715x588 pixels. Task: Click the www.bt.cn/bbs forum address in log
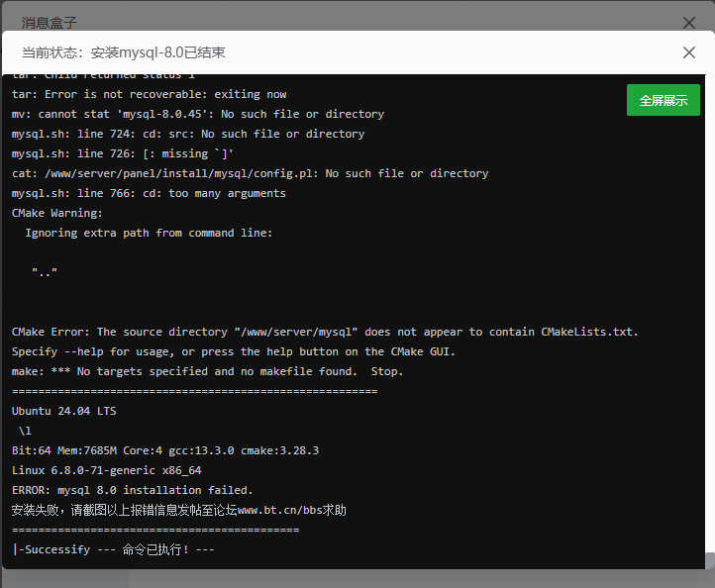(292, 510)
